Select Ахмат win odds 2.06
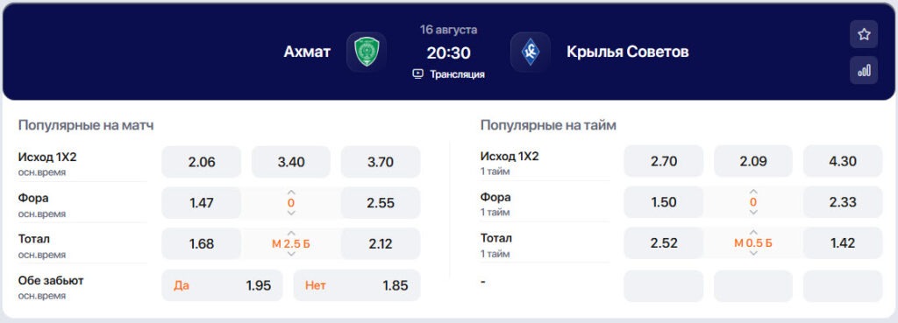 (201, 162)
